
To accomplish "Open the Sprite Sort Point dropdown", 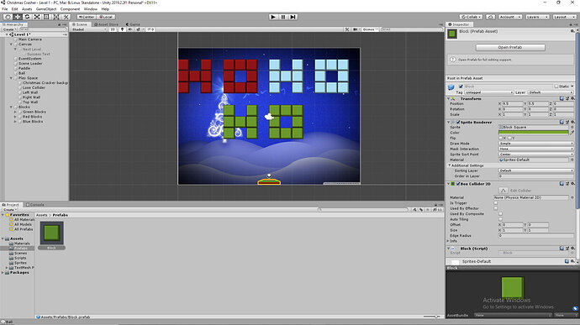I will point(536,155).
